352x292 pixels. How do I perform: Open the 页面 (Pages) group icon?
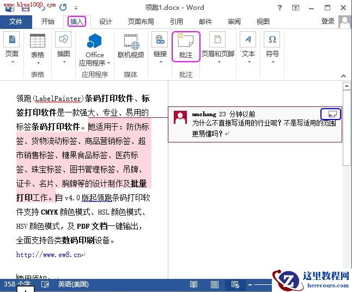11,39
